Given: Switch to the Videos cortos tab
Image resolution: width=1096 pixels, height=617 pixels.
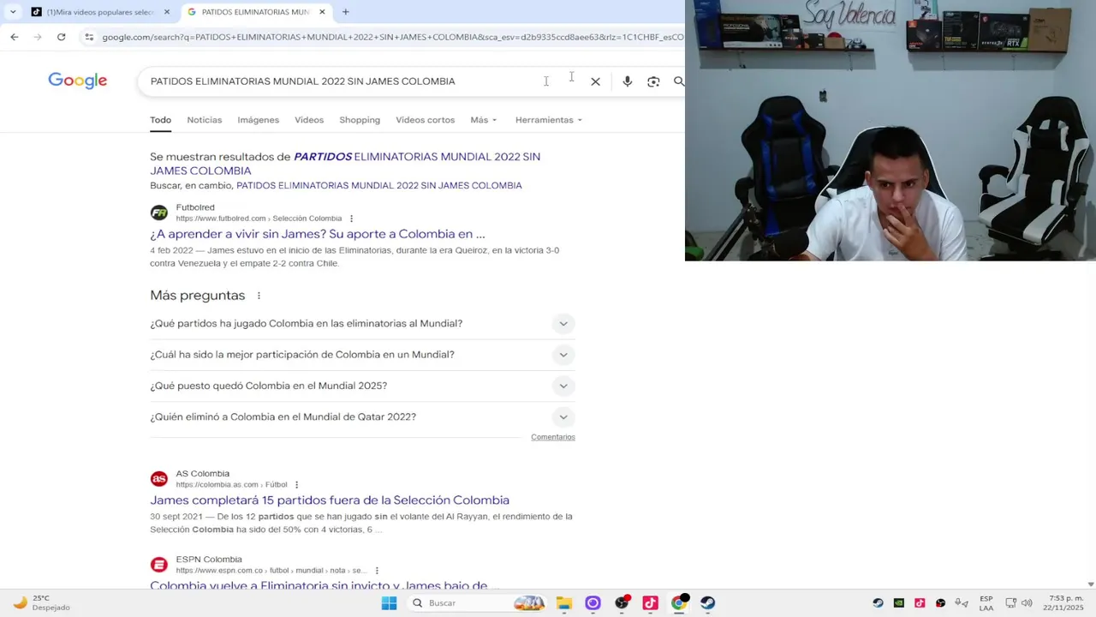Looking at the screenshot, I should point(426,120).
